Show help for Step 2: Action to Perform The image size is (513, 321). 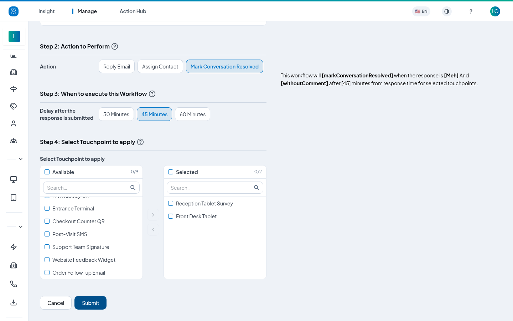pos(115,46)
